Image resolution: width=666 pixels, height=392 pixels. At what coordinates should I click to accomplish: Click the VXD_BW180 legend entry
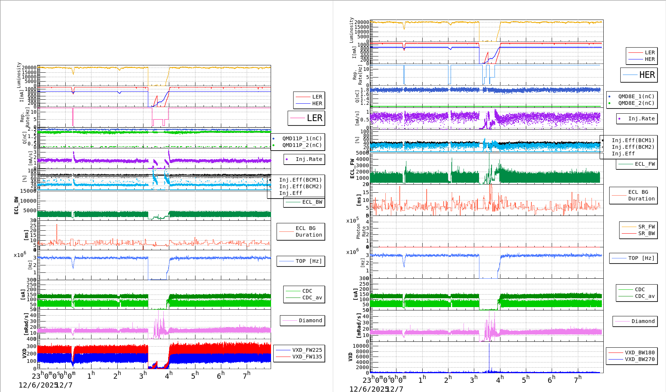click(639, 353)
